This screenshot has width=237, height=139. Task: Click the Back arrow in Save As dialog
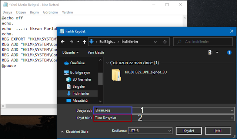(63, 42)
